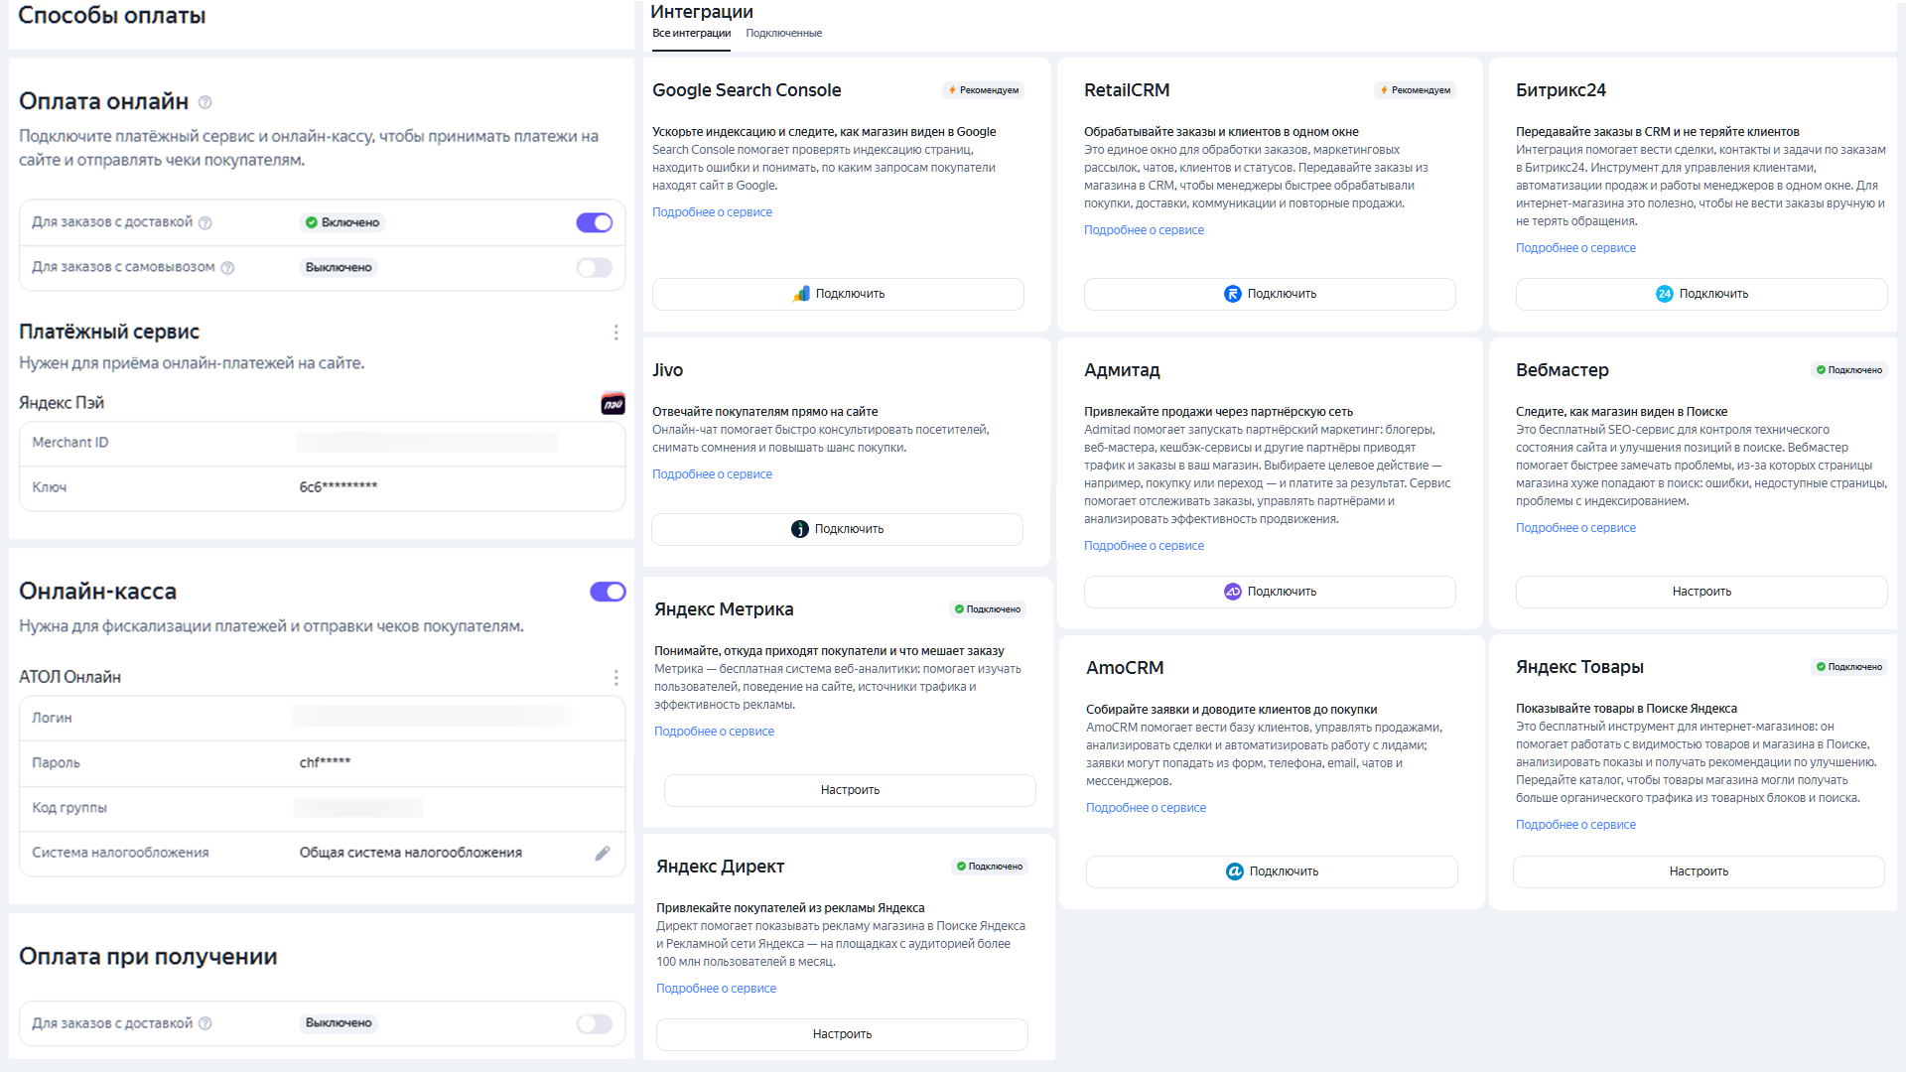
Task: Click the Merchant ID value field
Action: [427, 443]
